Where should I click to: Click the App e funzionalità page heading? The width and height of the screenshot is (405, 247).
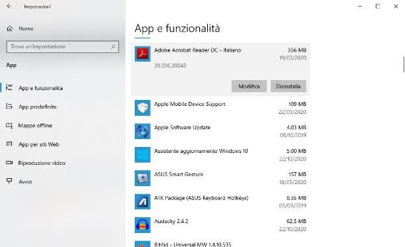point(177,28)
